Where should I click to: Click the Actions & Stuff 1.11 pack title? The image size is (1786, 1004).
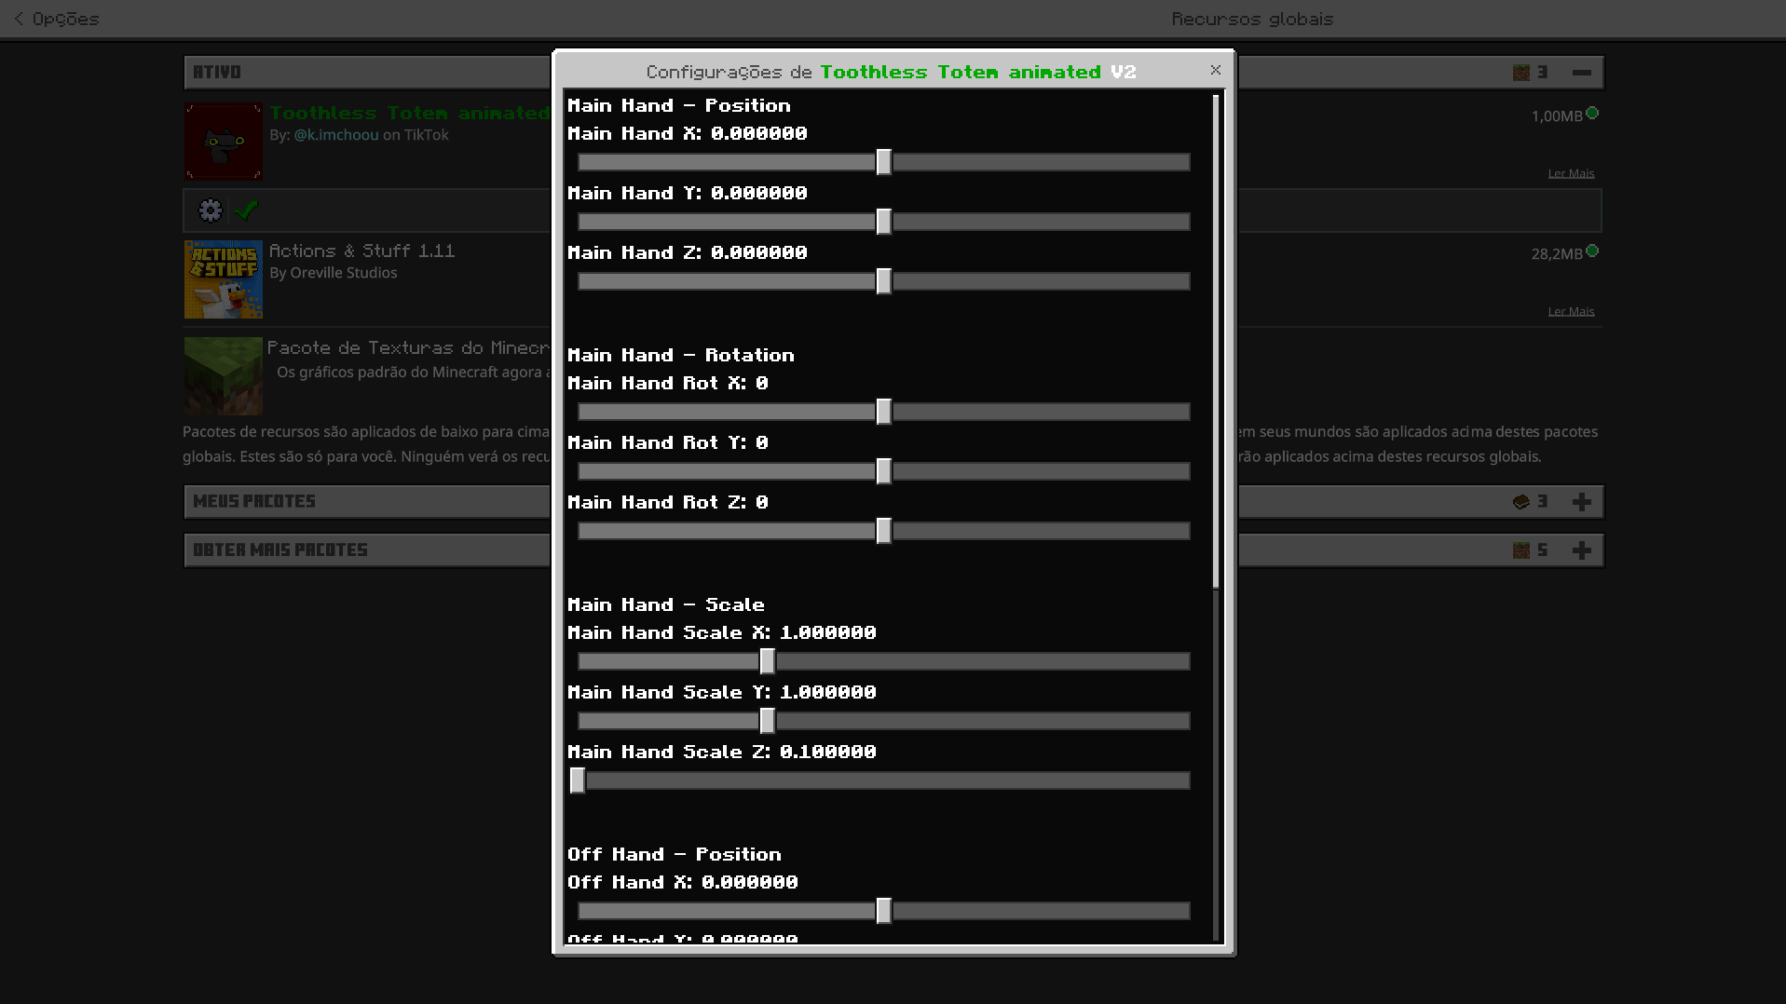click(x=361, y=251)
